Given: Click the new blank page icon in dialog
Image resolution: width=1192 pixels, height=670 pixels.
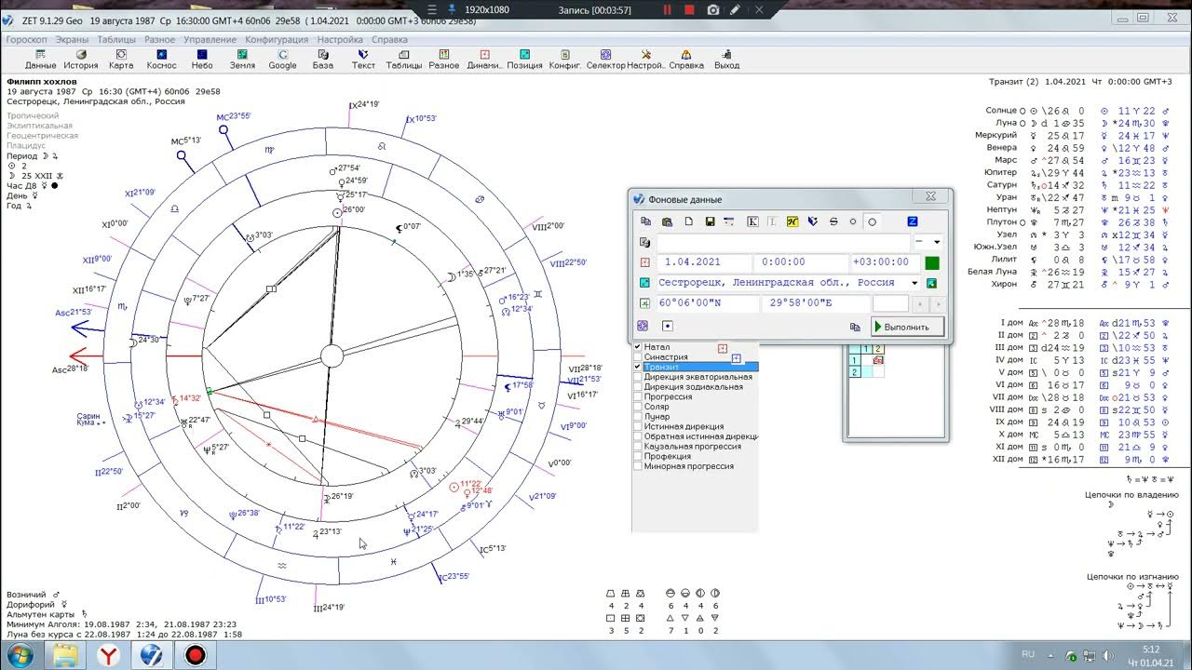Looking at the screenshot, I should coord(689,221).
